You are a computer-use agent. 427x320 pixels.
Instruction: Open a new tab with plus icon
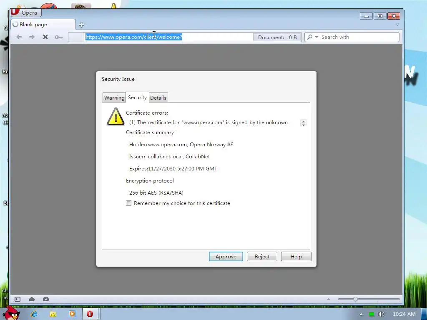tap(81, 25)
